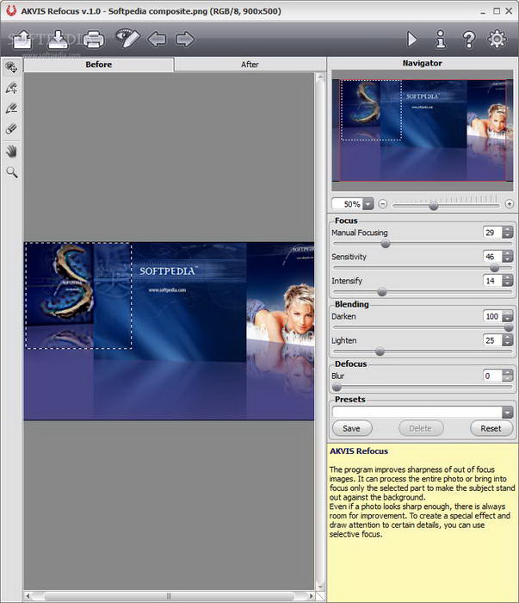Print the image with the printer icon
The image size is (519, 603).
tap(93, 40)
